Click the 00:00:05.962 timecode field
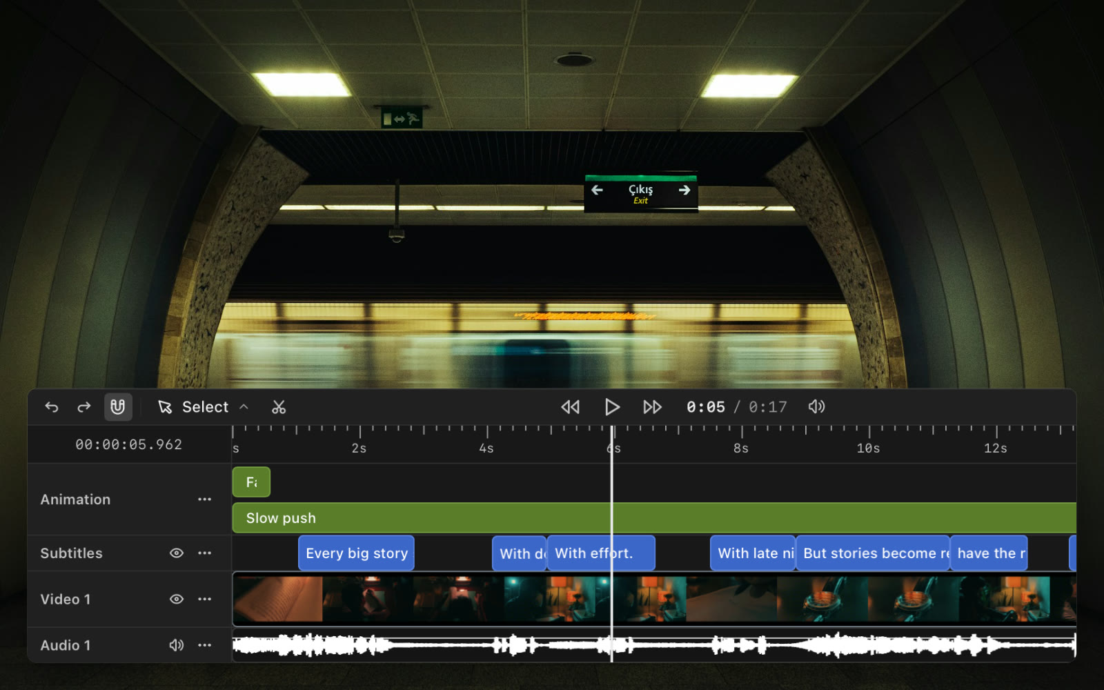Screen dimensions: 1104x690 (x=129, y=444)
